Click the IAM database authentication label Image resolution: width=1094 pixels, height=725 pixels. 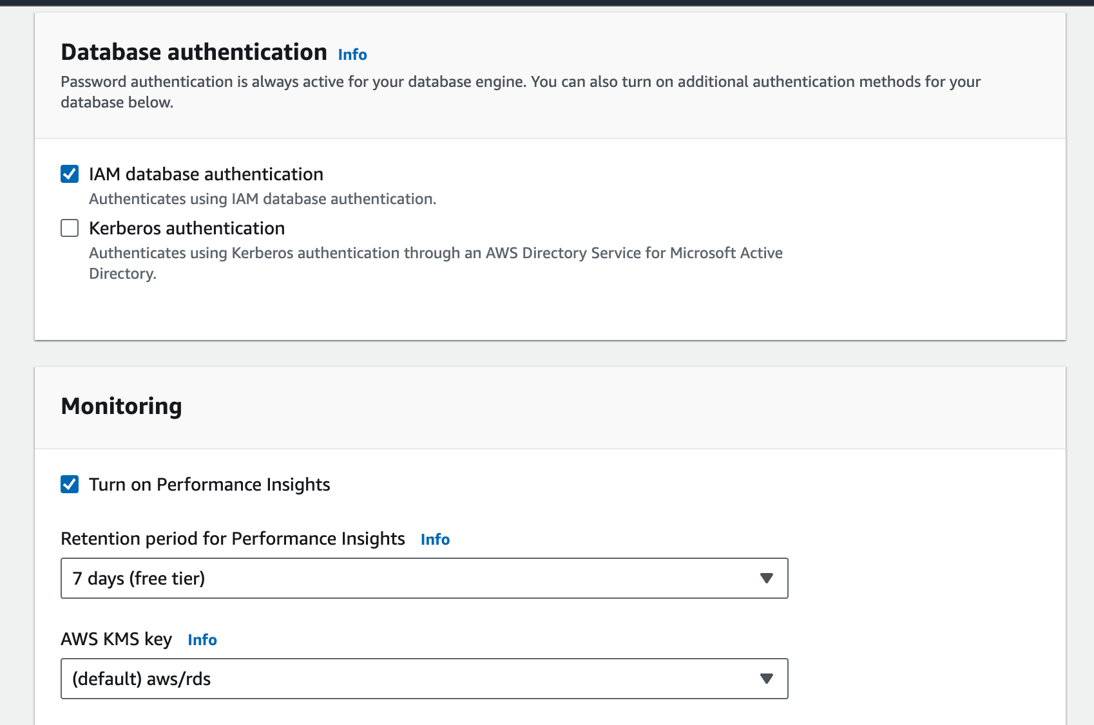[x=206, y=174]
